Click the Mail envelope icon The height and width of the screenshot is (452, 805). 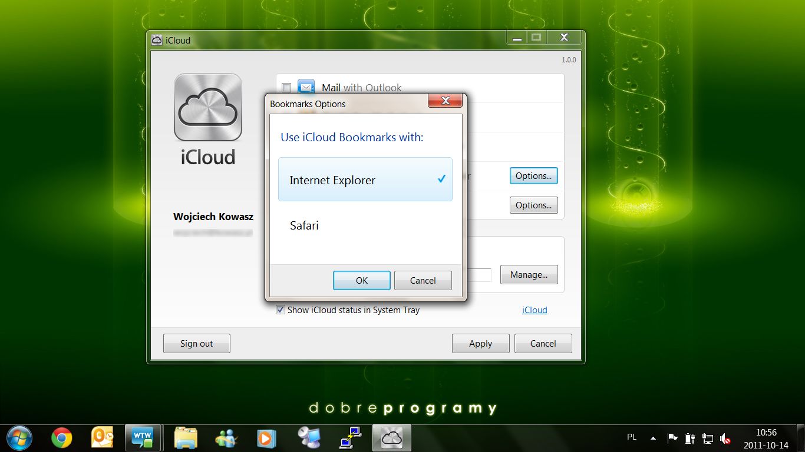(306, 87)
